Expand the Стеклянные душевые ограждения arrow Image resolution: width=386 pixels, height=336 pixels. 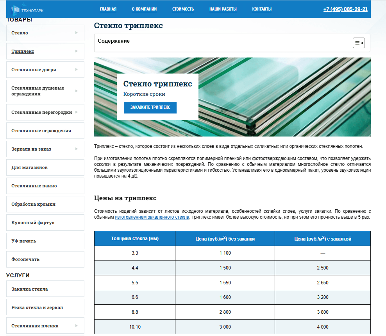pos(76,91)
